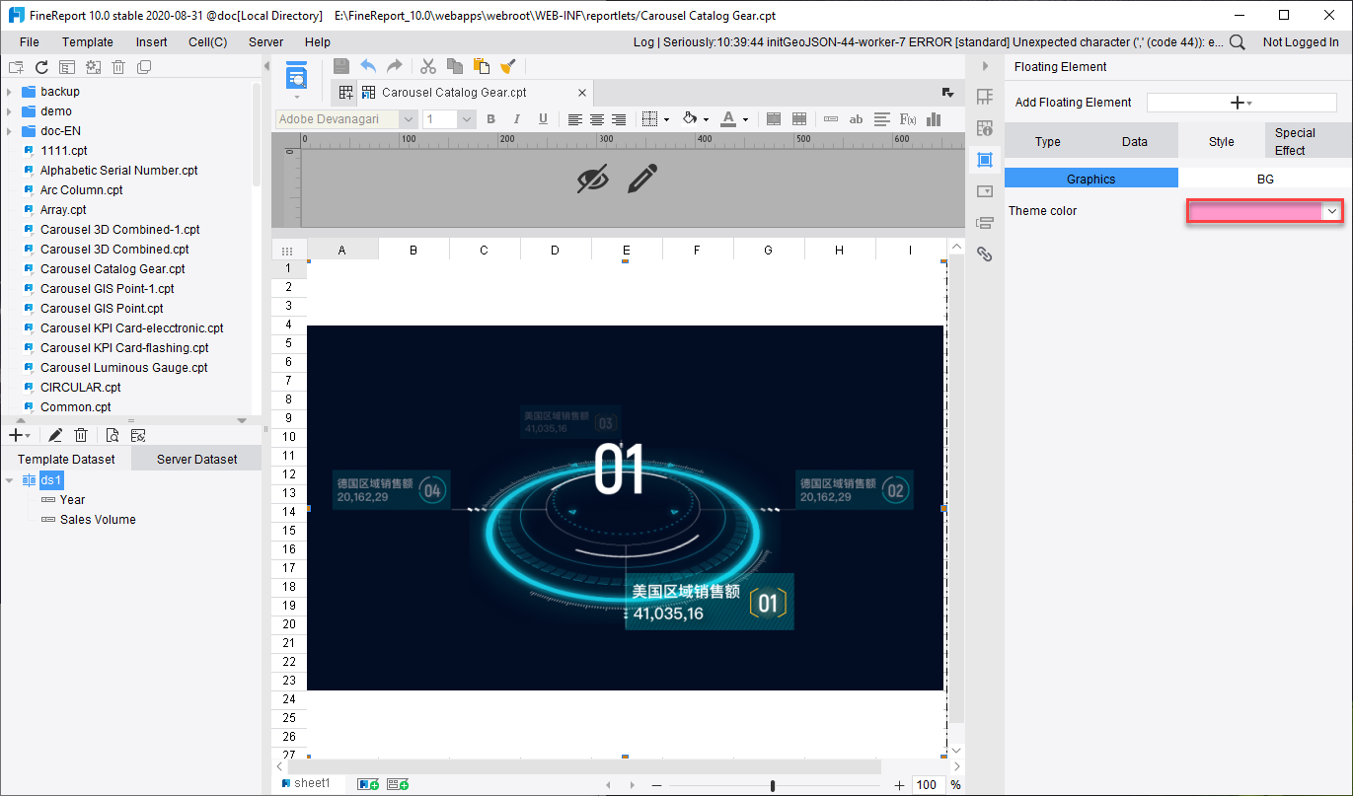Click the zoom slider handle
This screenshot has width=1353, height=796.
pyautogui.click(x=773, y=785)
